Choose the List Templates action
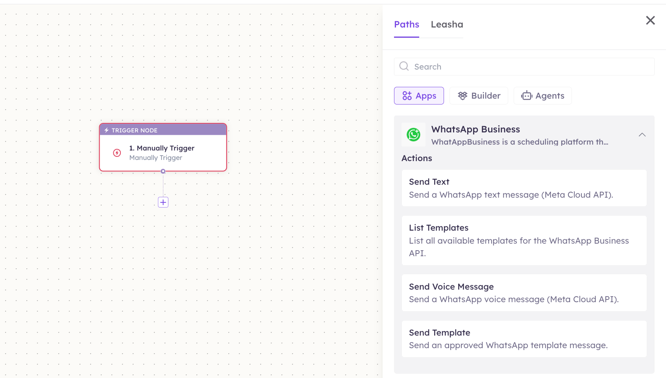 tap(524, 240)
